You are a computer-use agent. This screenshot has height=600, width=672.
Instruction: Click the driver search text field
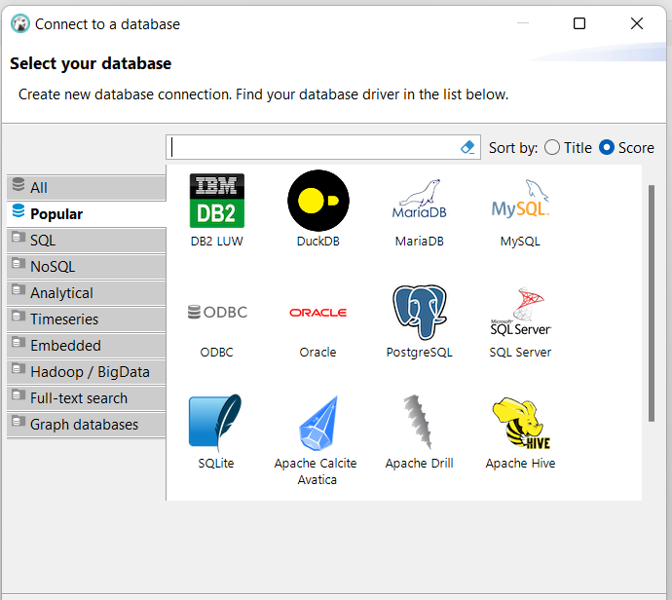(x=312, y=148)
